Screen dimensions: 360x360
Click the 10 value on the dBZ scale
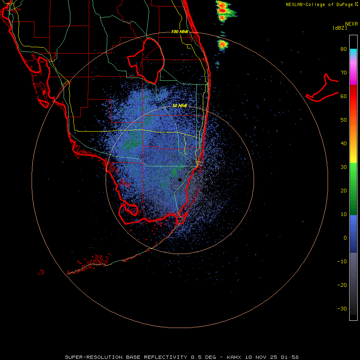pos(344,214)
